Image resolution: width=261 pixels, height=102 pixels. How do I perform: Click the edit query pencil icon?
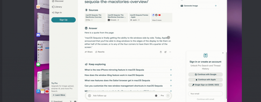(165, 52)
